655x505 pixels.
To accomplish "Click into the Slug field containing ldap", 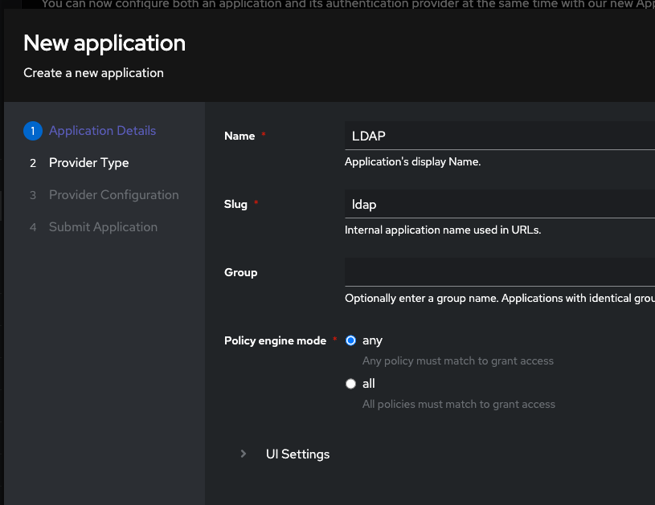I will (498, 204).
